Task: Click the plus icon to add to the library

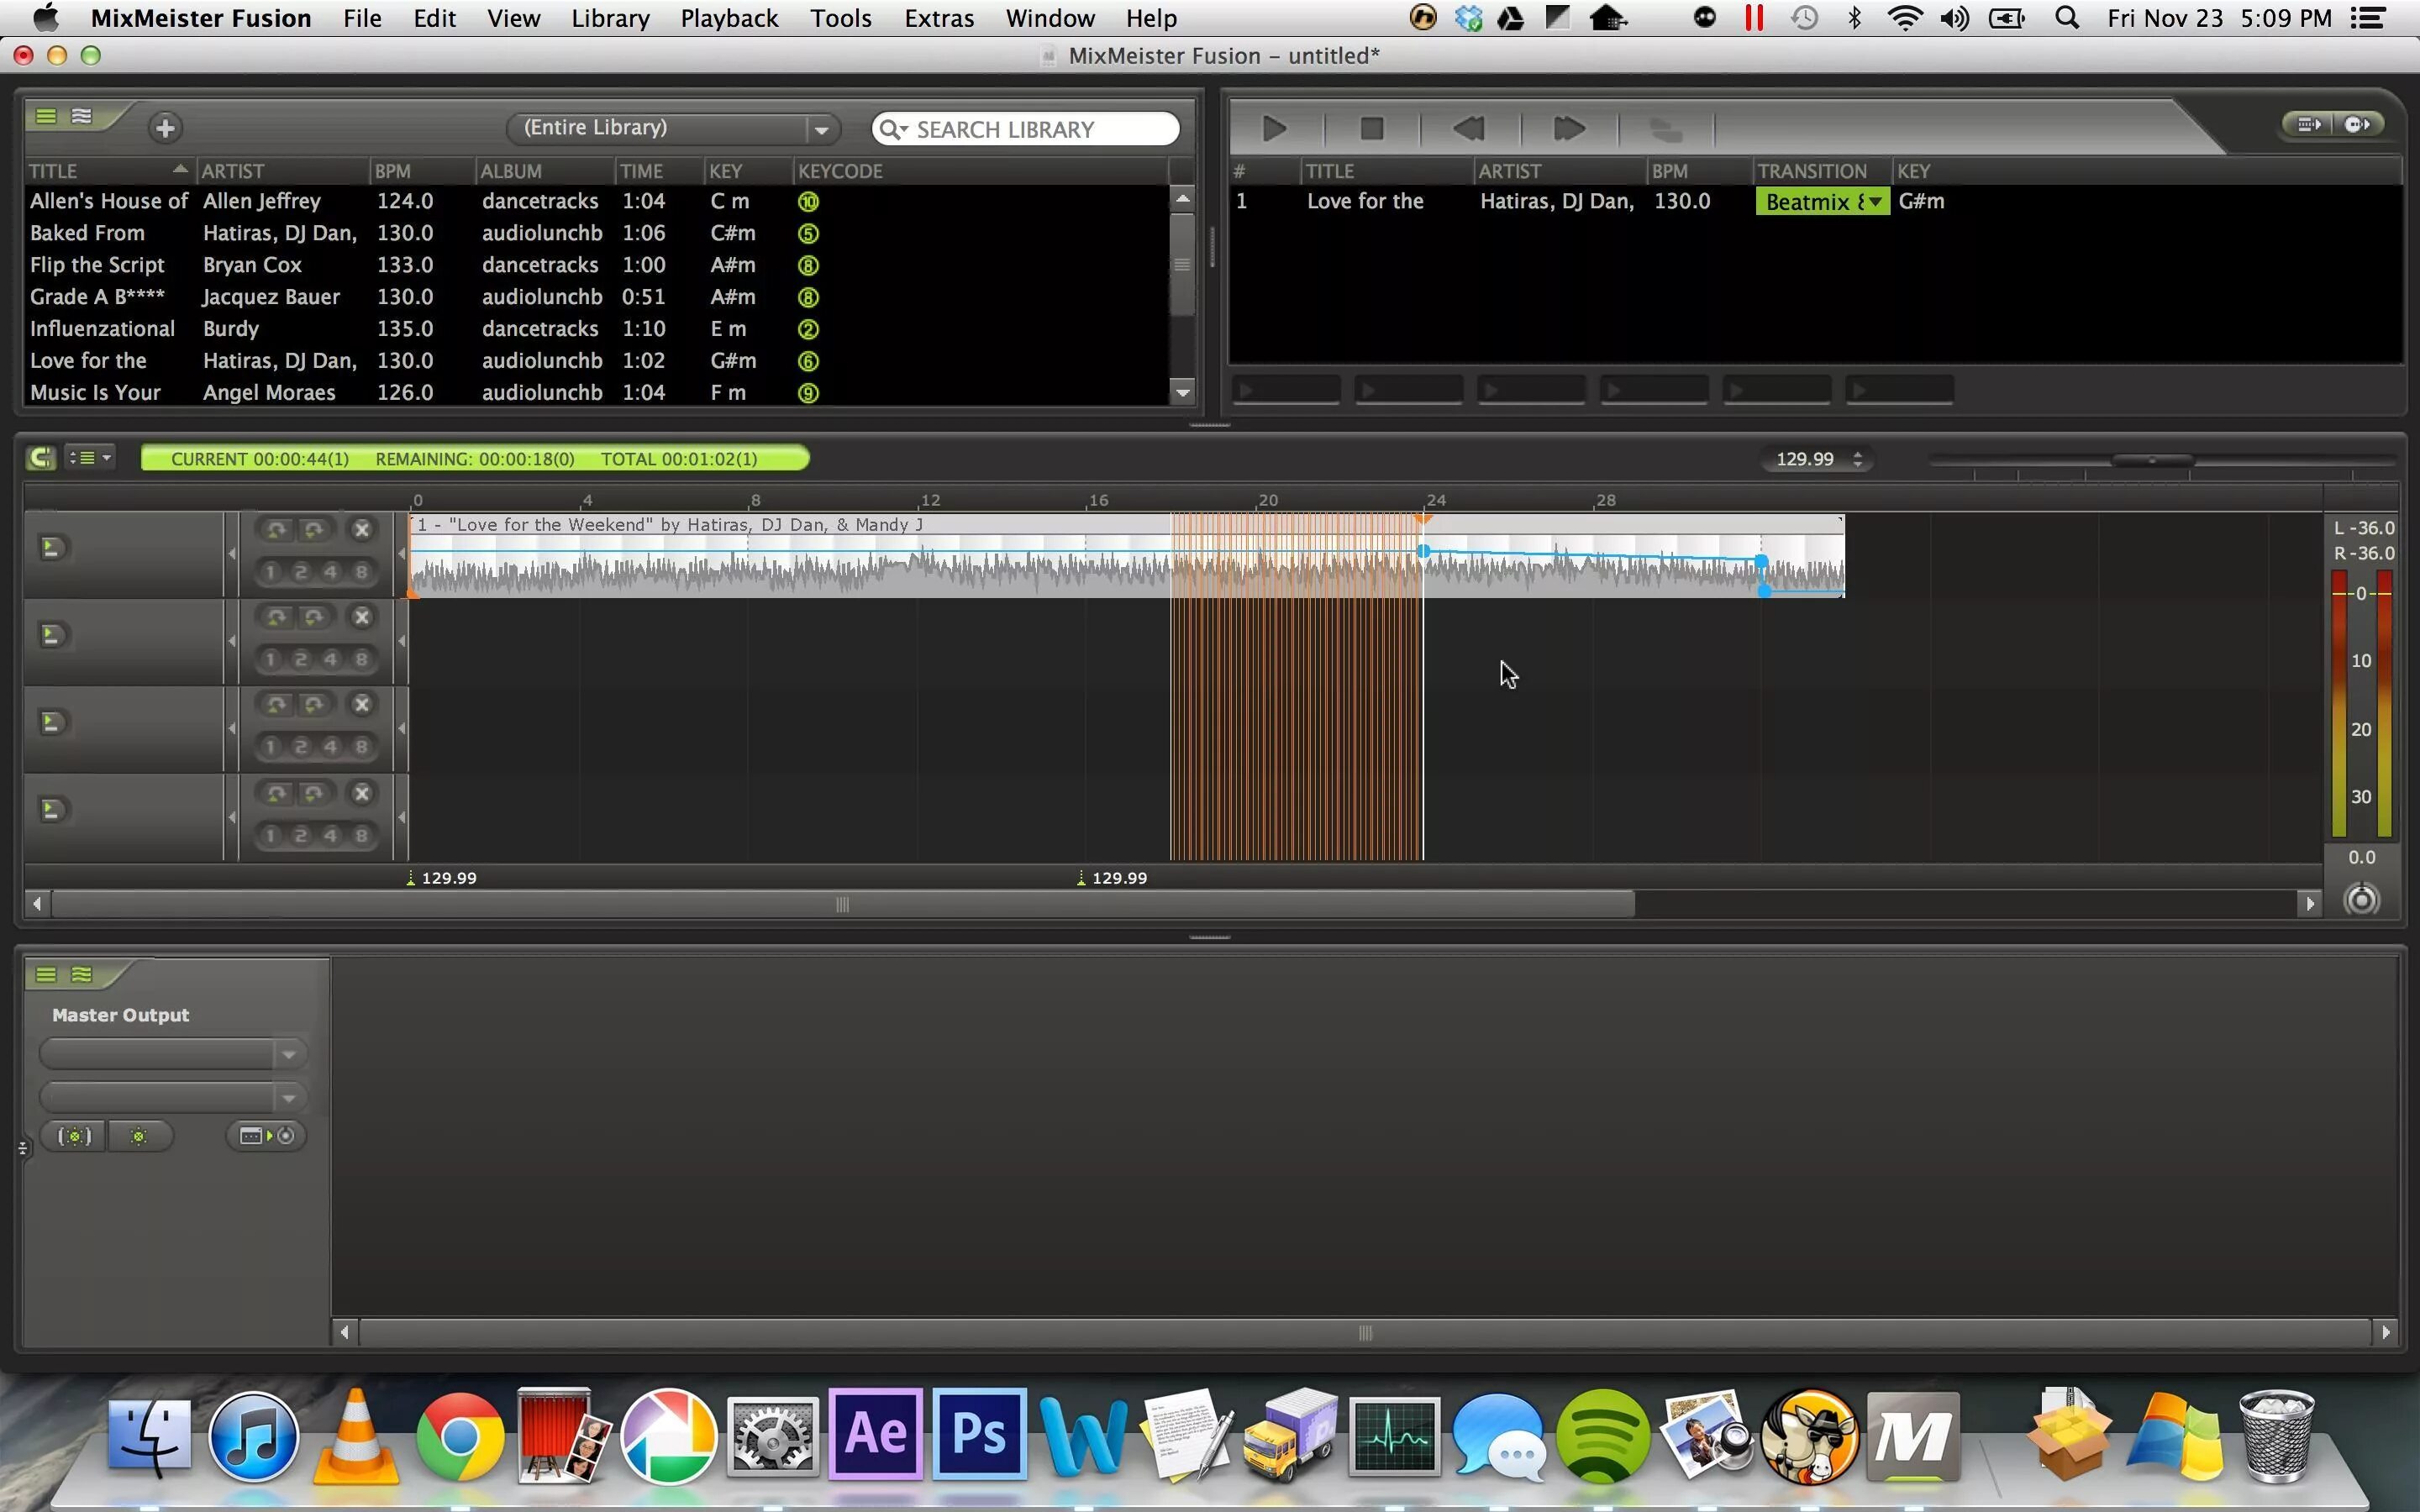Action: 165,128
